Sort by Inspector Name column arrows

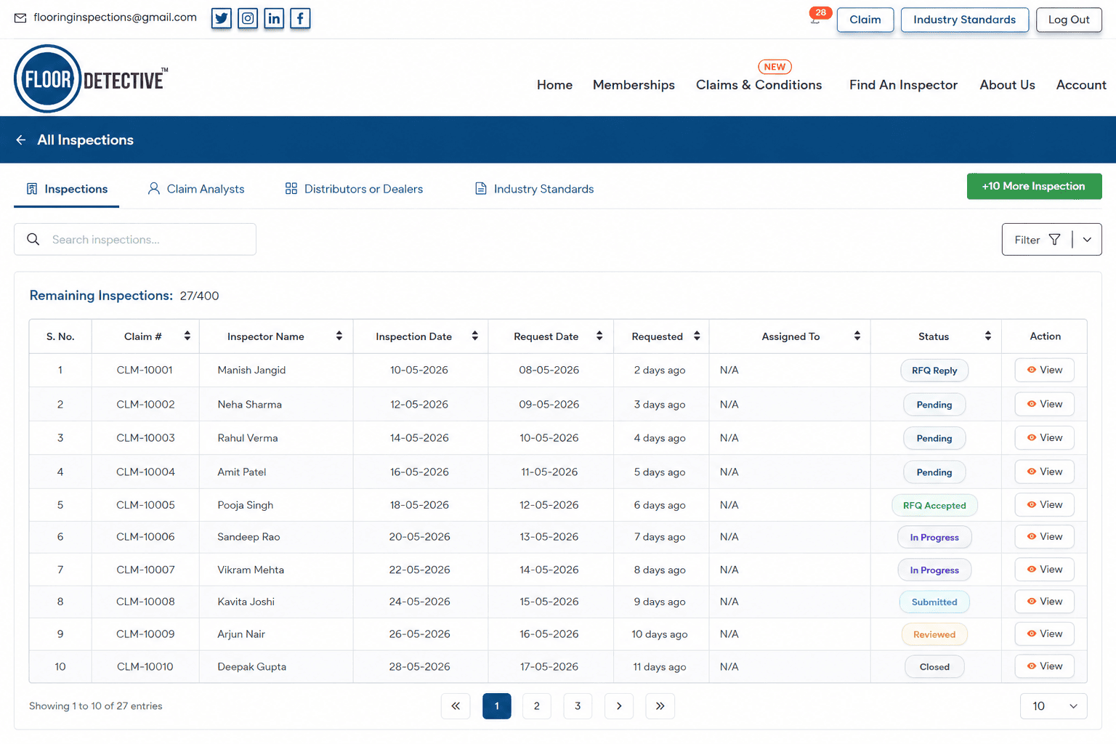339,336
